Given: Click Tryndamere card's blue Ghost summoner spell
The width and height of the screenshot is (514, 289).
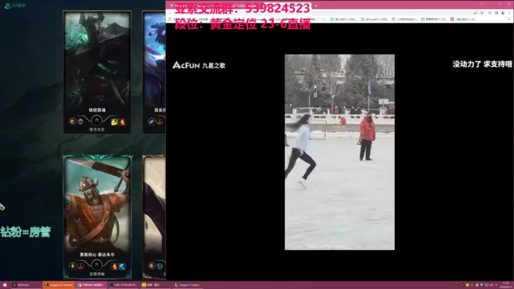Looking at the screenshot, I should point(122,267).
